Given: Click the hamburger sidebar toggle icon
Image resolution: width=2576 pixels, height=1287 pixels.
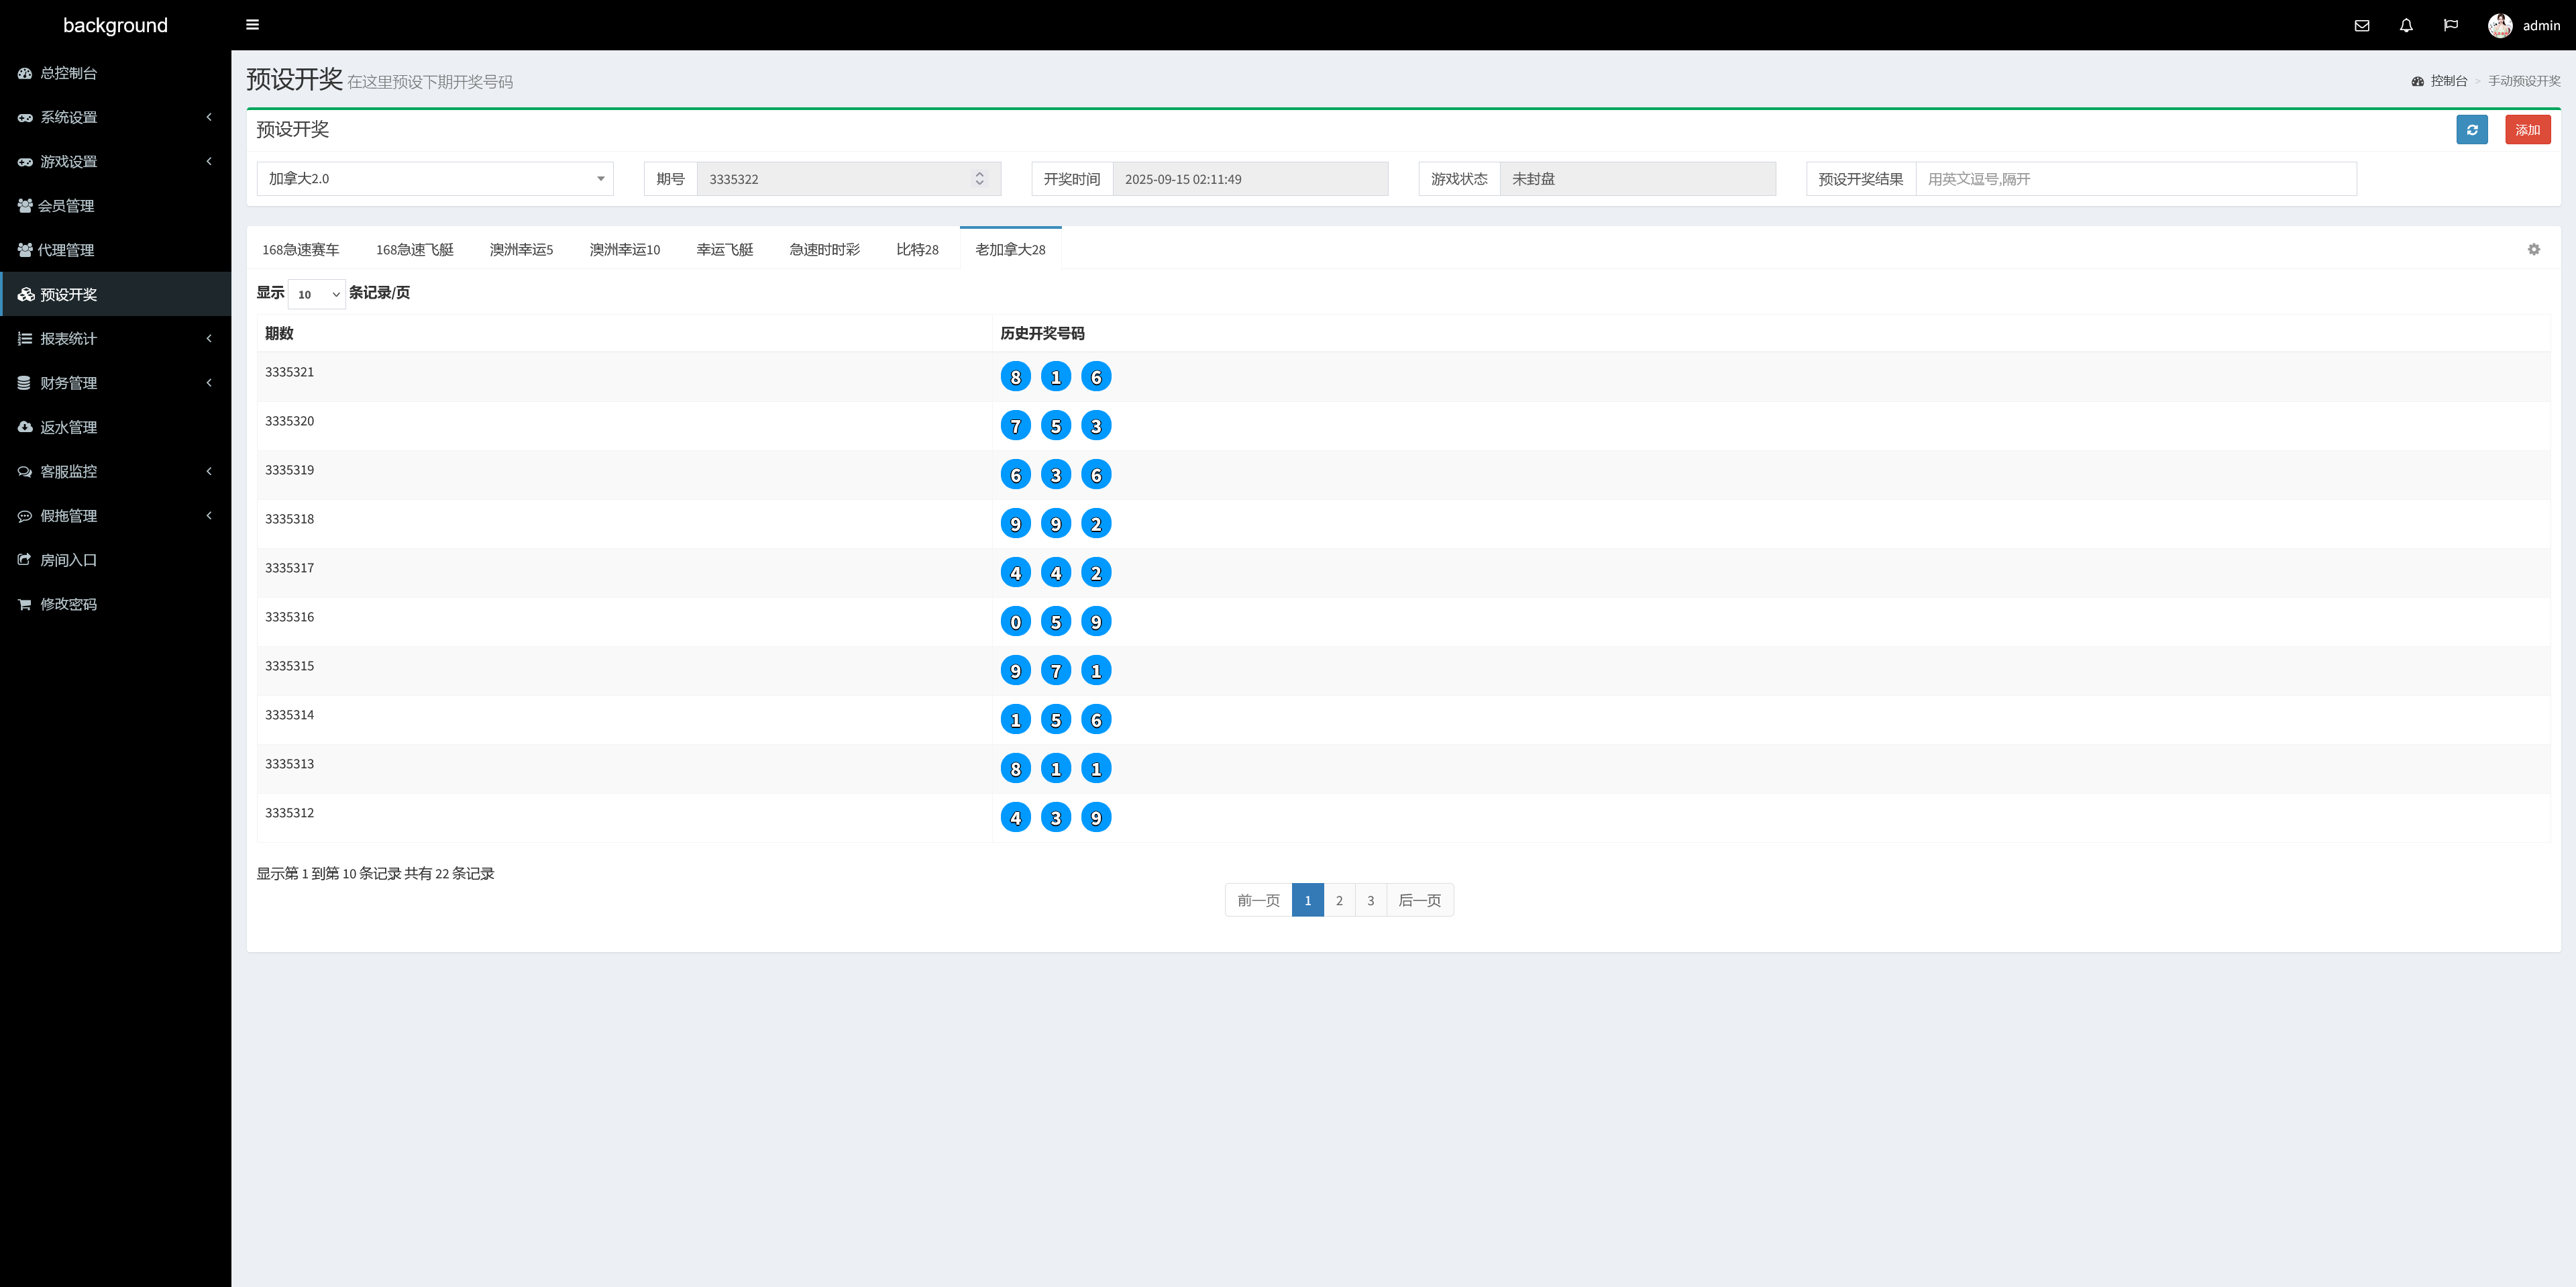Looking at the screenshot, I should (x=252, y=25).
